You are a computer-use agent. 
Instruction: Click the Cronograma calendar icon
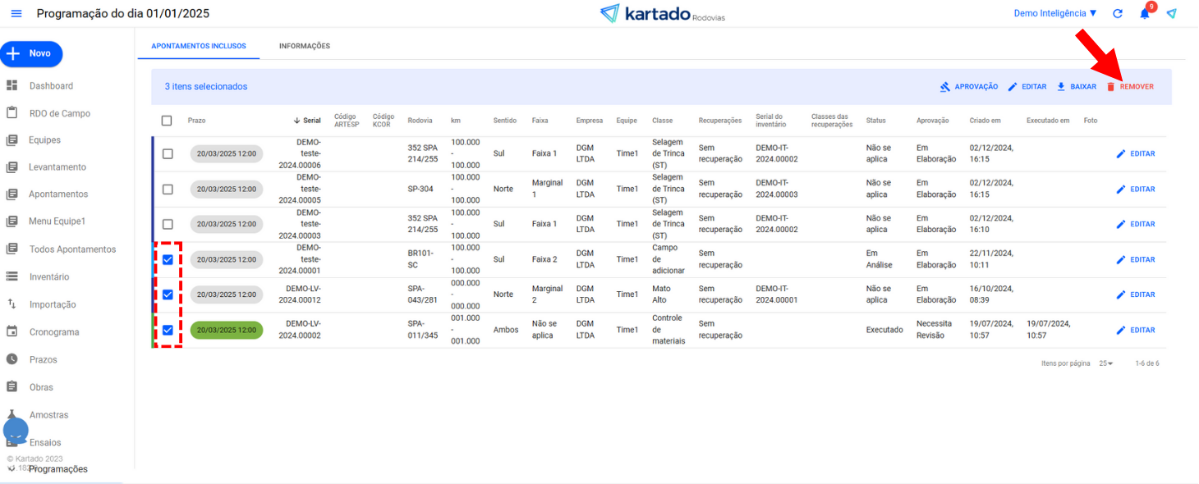click(x=12, y=332)
